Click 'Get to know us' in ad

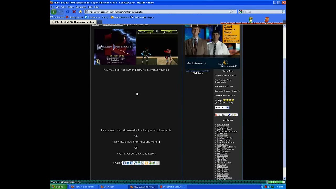197,63
